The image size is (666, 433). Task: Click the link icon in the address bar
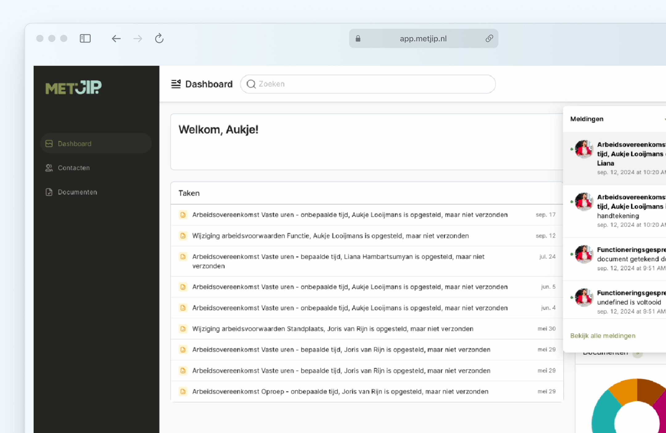pyautogui.click(x=489, y=39)
